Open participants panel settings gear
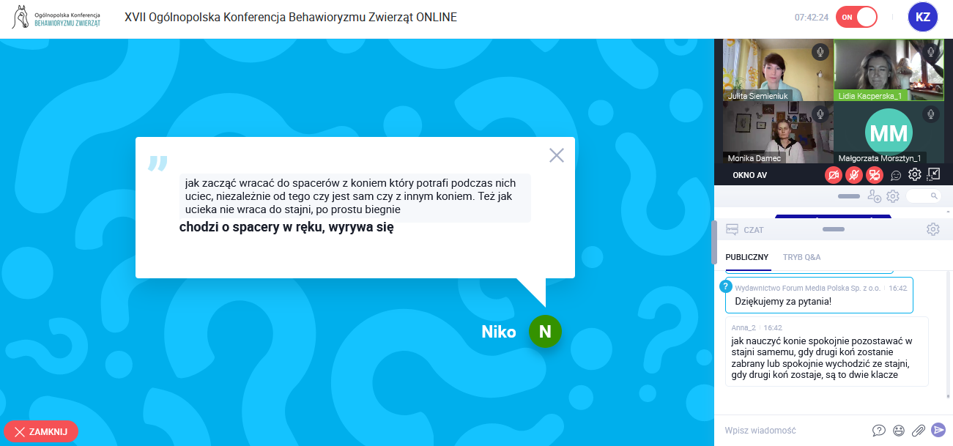The image size is (953, 446). 892,196
